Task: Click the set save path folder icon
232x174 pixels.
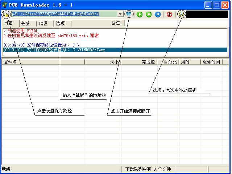Action: click(6, 15)
